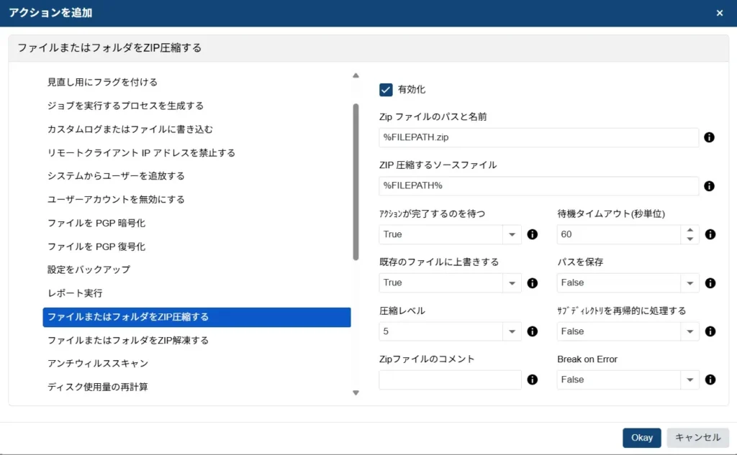The image size is (737, 455).
Task: Click info icon beside アクションが完了するのを待つ
Action: click(532, 234)
